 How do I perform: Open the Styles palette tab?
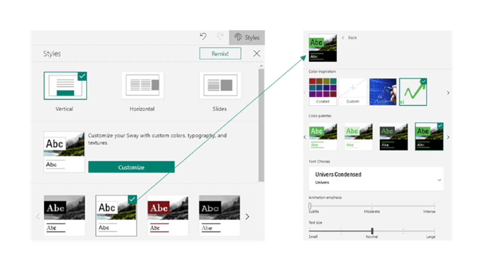[x=247, y=37]
